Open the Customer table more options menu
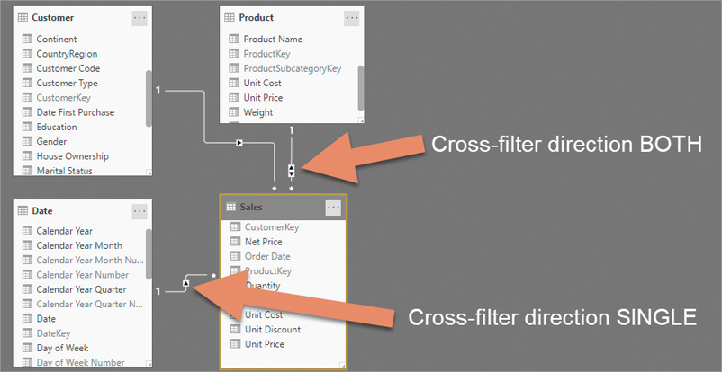The image size is (722, 372). 140,18
